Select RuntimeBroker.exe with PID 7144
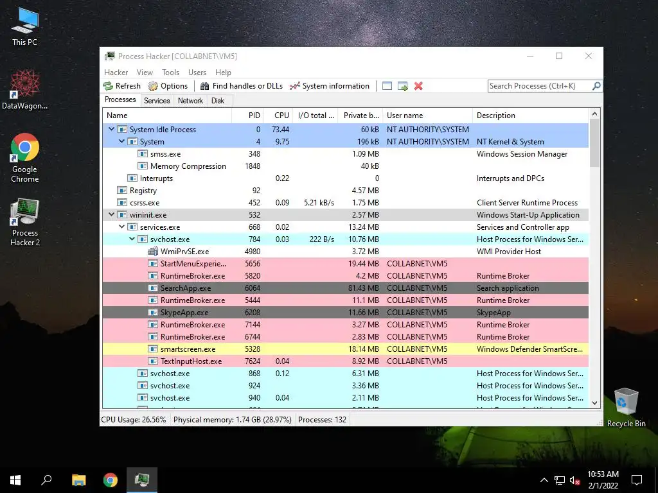The height and width of the screenshot is (493, 658). [x=345, y=324]
